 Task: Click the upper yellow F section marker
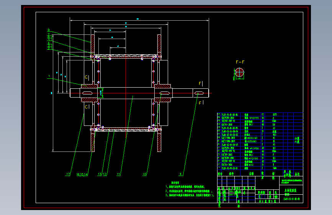[200, 83]
